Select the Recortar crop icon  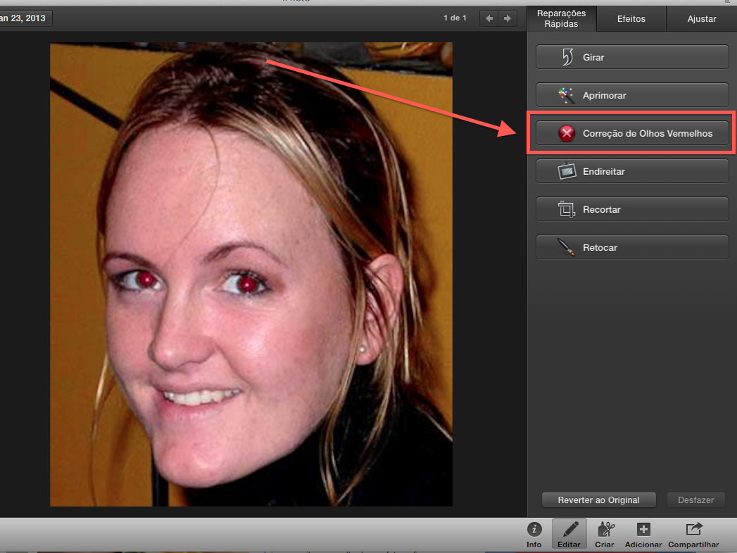pyautogui.click(x=567, y=209)
